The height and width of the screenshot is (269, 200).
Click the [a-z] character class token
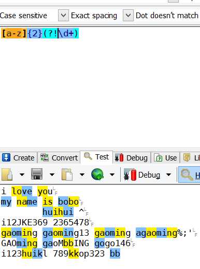point(14,33)
